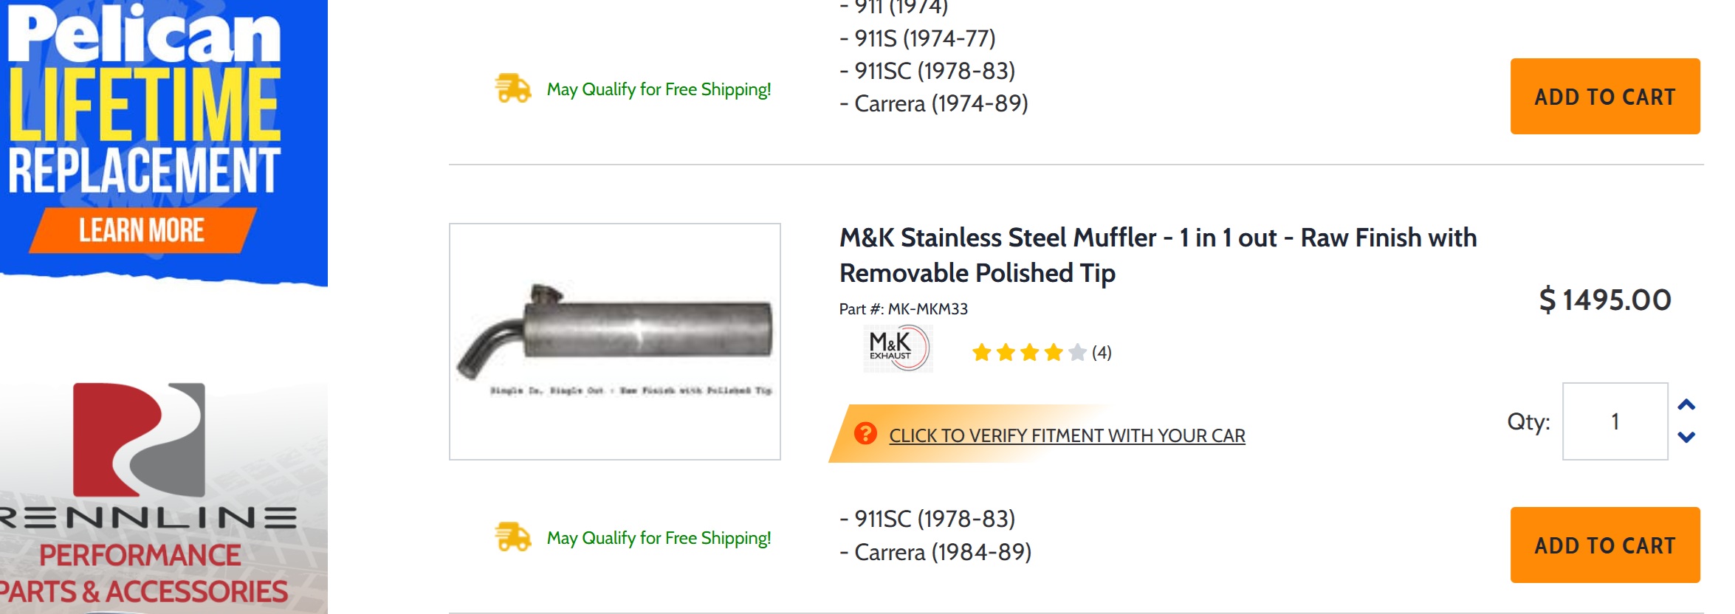The image size is (1735, 614).
Task: Click the shipping truck icon below the muffler image
Action: coord(513,537)
